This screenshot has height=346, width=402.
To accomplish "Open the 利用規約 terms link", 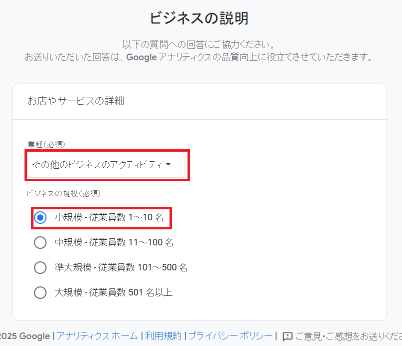I will 163,336.
